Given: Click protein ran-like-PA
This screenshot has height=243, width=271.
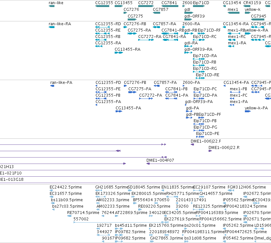Looking at the screenshot, I should coord(61,82).
